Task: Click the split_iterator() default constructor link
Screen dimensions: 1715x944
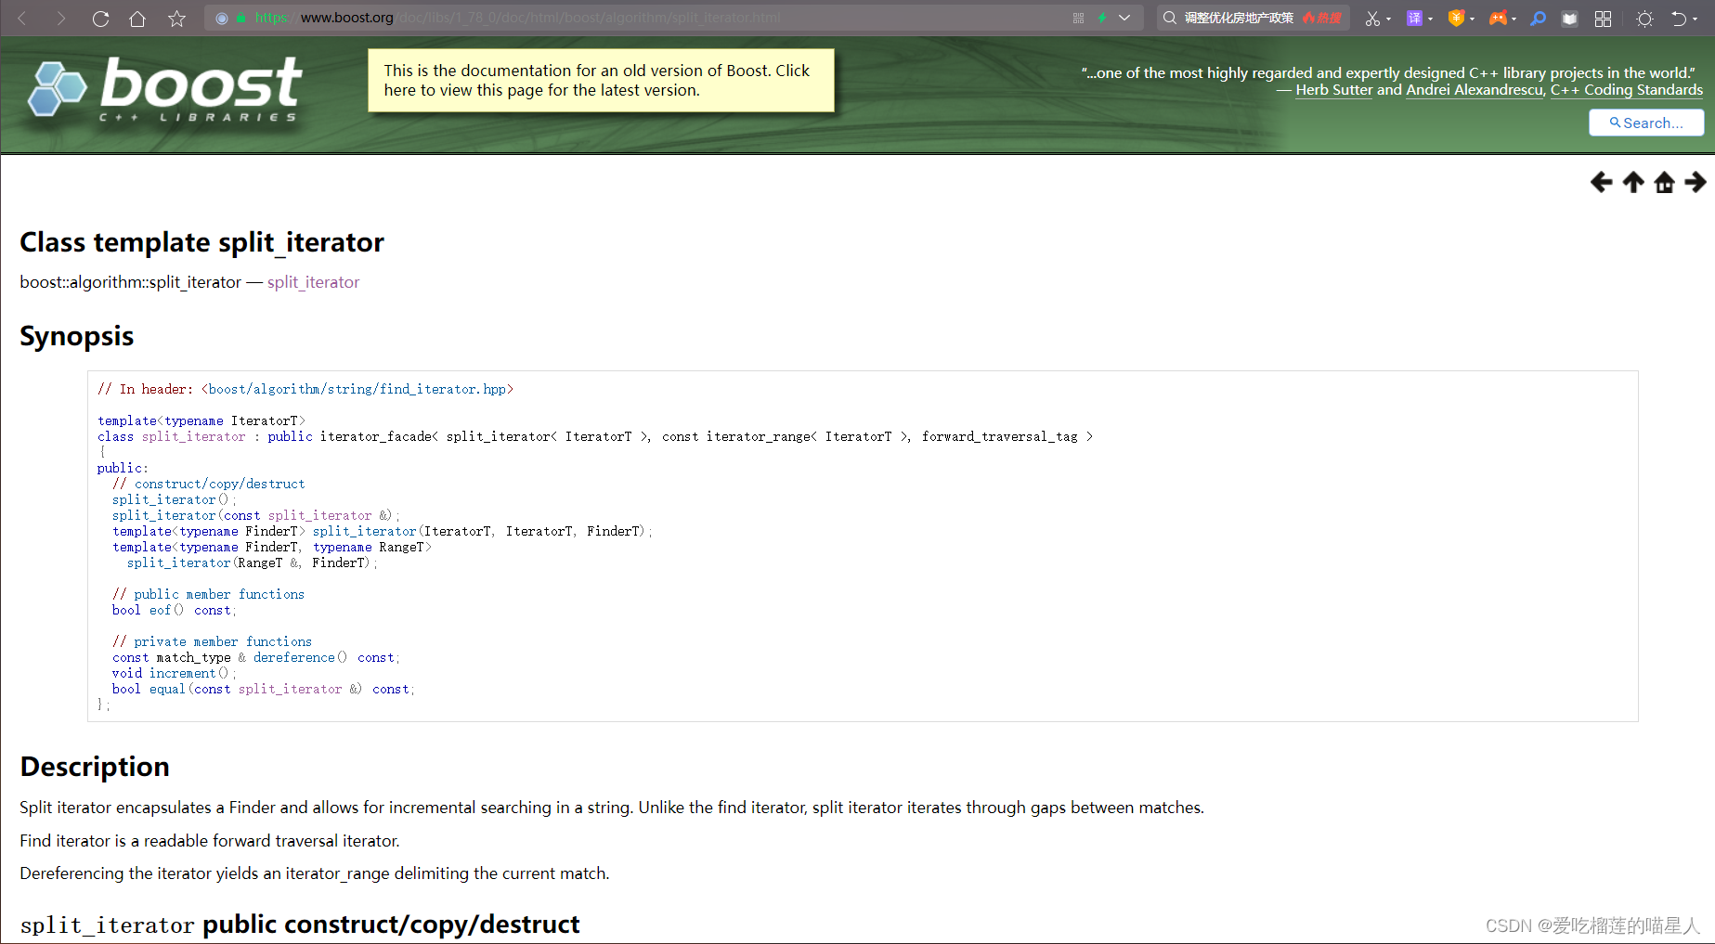Action: point(163,499)
